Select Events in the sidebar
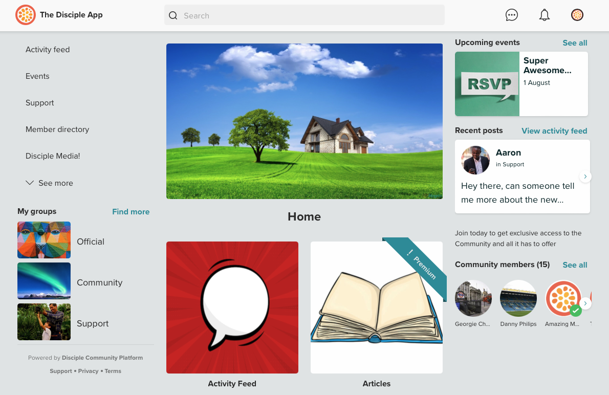Image resolution: width=609 pixels, height=395 pixels. tap(37, 76)
